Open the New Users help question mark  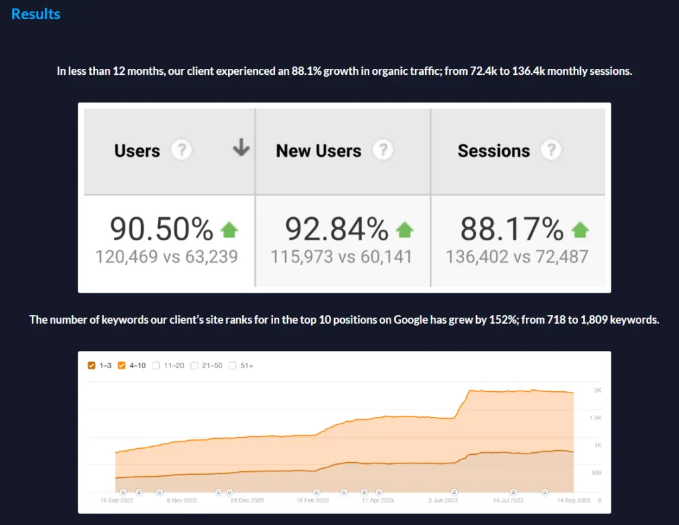[382, 150]
